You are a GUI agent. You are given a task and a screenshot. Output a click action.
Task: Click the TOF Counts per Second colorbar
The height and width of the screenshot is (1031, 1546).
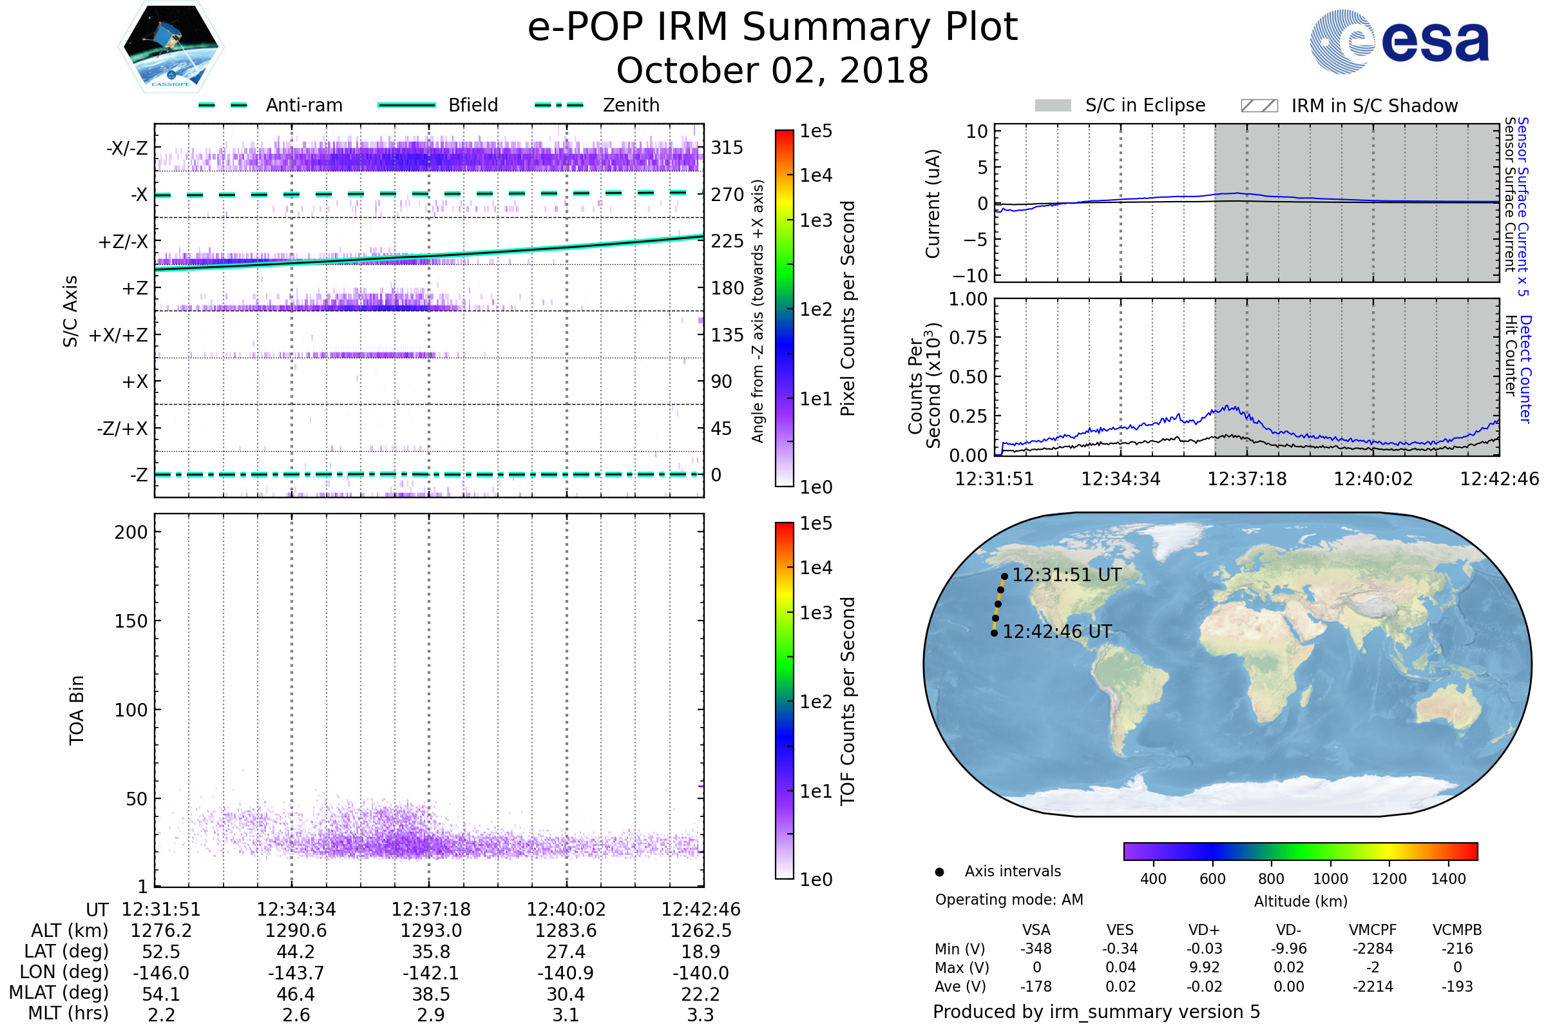click(784, 701)
